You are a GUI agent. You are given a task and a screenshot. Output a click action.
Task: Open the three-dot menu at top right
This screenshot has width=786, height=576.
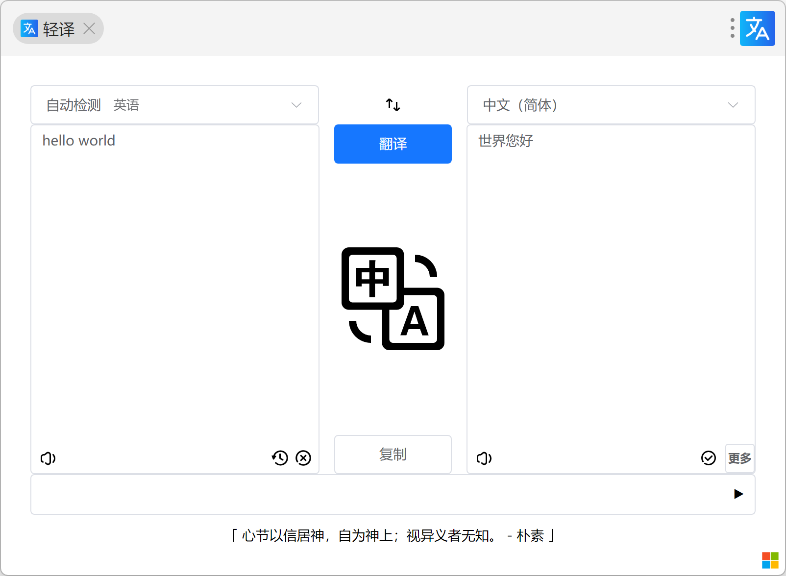(732, 28)
